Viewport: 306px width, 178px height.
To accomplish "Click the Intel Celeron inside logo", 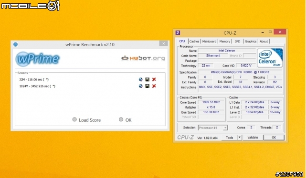I will (x=270, y=58).
